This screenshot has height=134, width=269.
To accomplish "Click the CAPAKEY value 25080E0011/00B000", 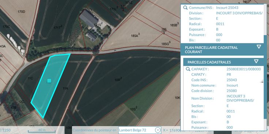I will click(244, 69).
